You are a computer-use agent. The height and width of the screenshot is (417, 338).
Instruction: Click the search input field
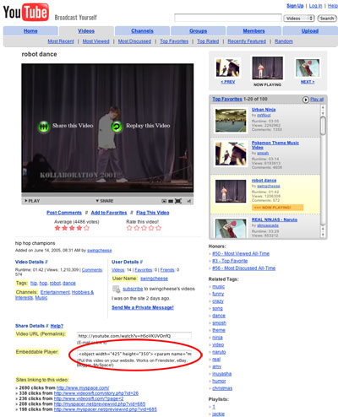(x=228, y=18)
